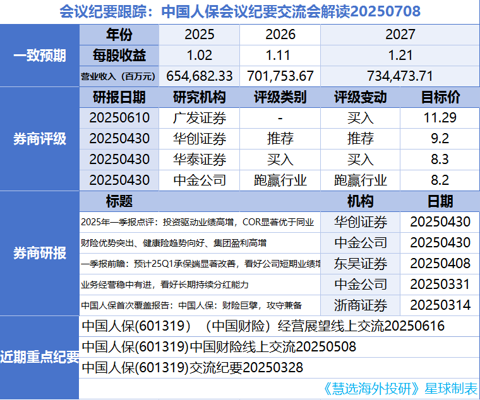Click the 研报日期 column header

pos(119,97)
